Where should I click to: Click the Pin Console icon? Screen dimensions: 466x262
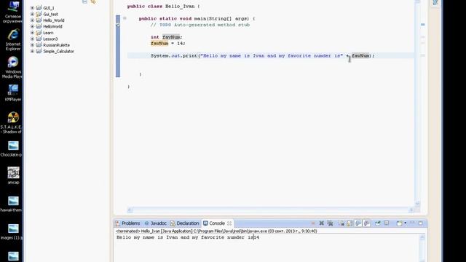click(377, 223)
